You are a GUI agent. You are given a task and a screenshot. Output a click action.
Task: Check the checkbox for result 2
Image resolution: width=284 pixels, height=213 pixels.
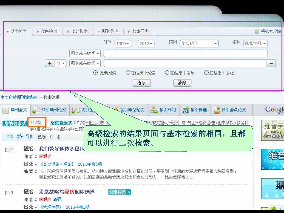[x=7, y=193]
